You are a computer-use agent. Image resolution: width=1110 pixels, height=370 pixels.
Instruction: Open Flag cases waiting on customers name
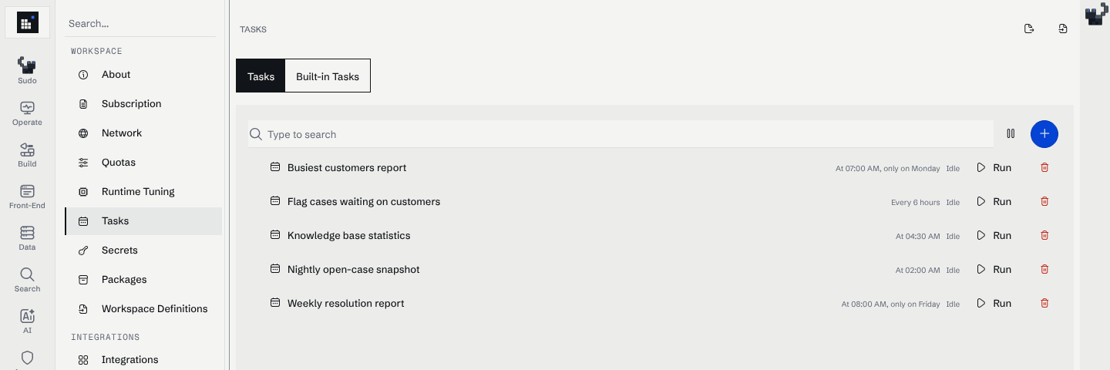pos(364,201)
